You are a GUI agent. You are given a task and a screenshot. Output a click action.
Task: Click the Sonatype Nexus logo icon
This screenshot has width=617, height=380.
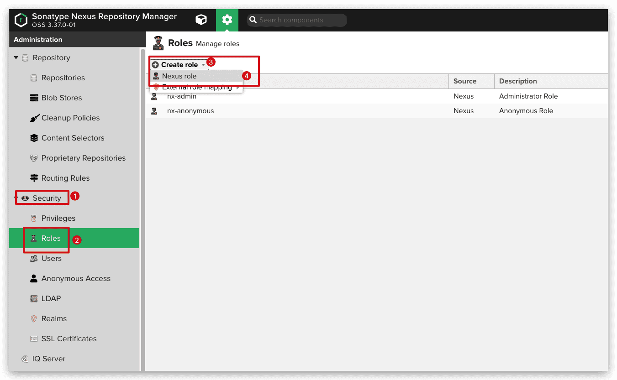[21, 20]
